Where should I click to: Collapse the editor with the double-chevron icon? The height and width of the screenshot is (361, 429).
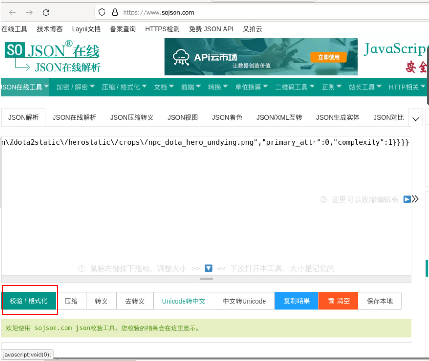pyautogui.click(x=415, y=199)
